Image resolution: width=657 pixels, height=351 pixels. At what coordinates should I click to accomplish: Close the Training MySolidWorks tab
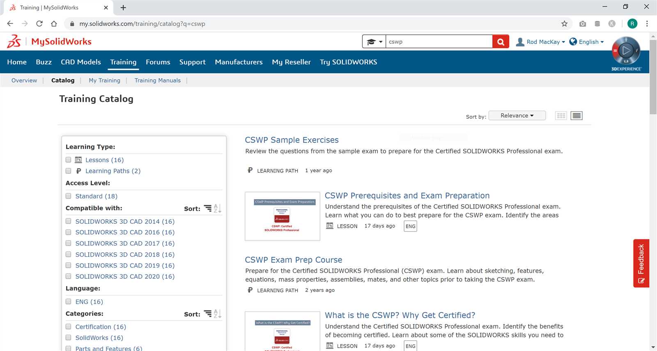tap(106, 7)
